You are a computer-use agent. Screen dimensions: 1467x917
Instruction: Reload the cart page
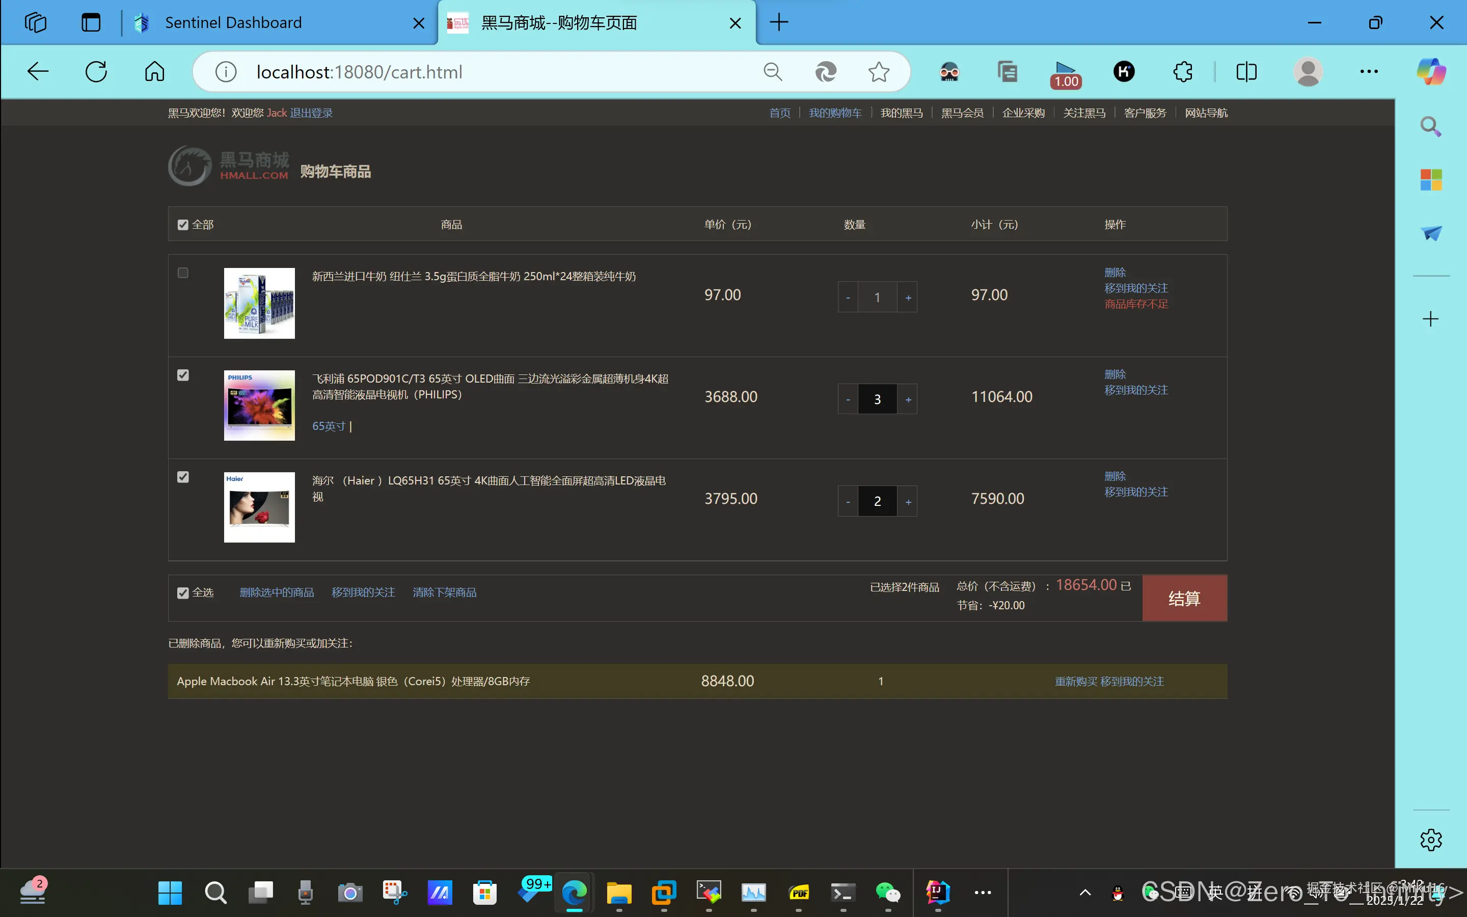(x=96, y=71)
